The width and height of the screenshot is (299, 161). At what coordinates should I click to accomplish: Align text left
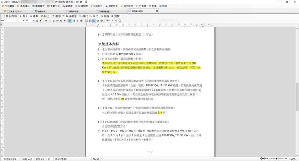[70, 21]
